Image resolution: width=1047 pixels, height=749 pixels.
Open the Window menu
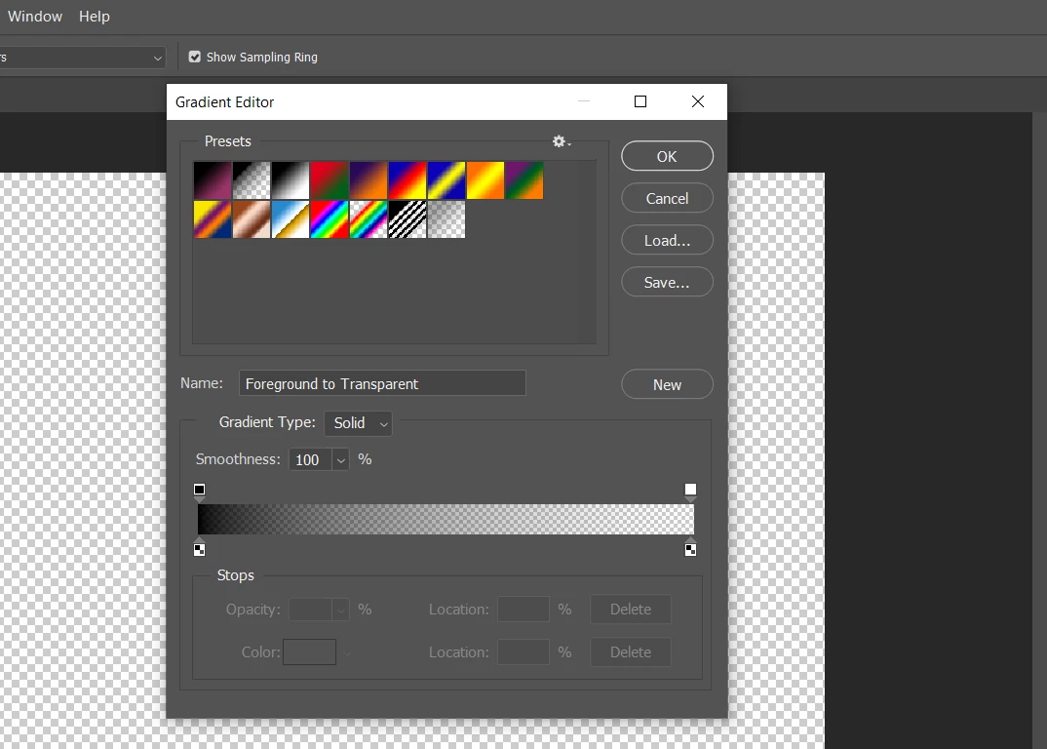click(35, 16)
